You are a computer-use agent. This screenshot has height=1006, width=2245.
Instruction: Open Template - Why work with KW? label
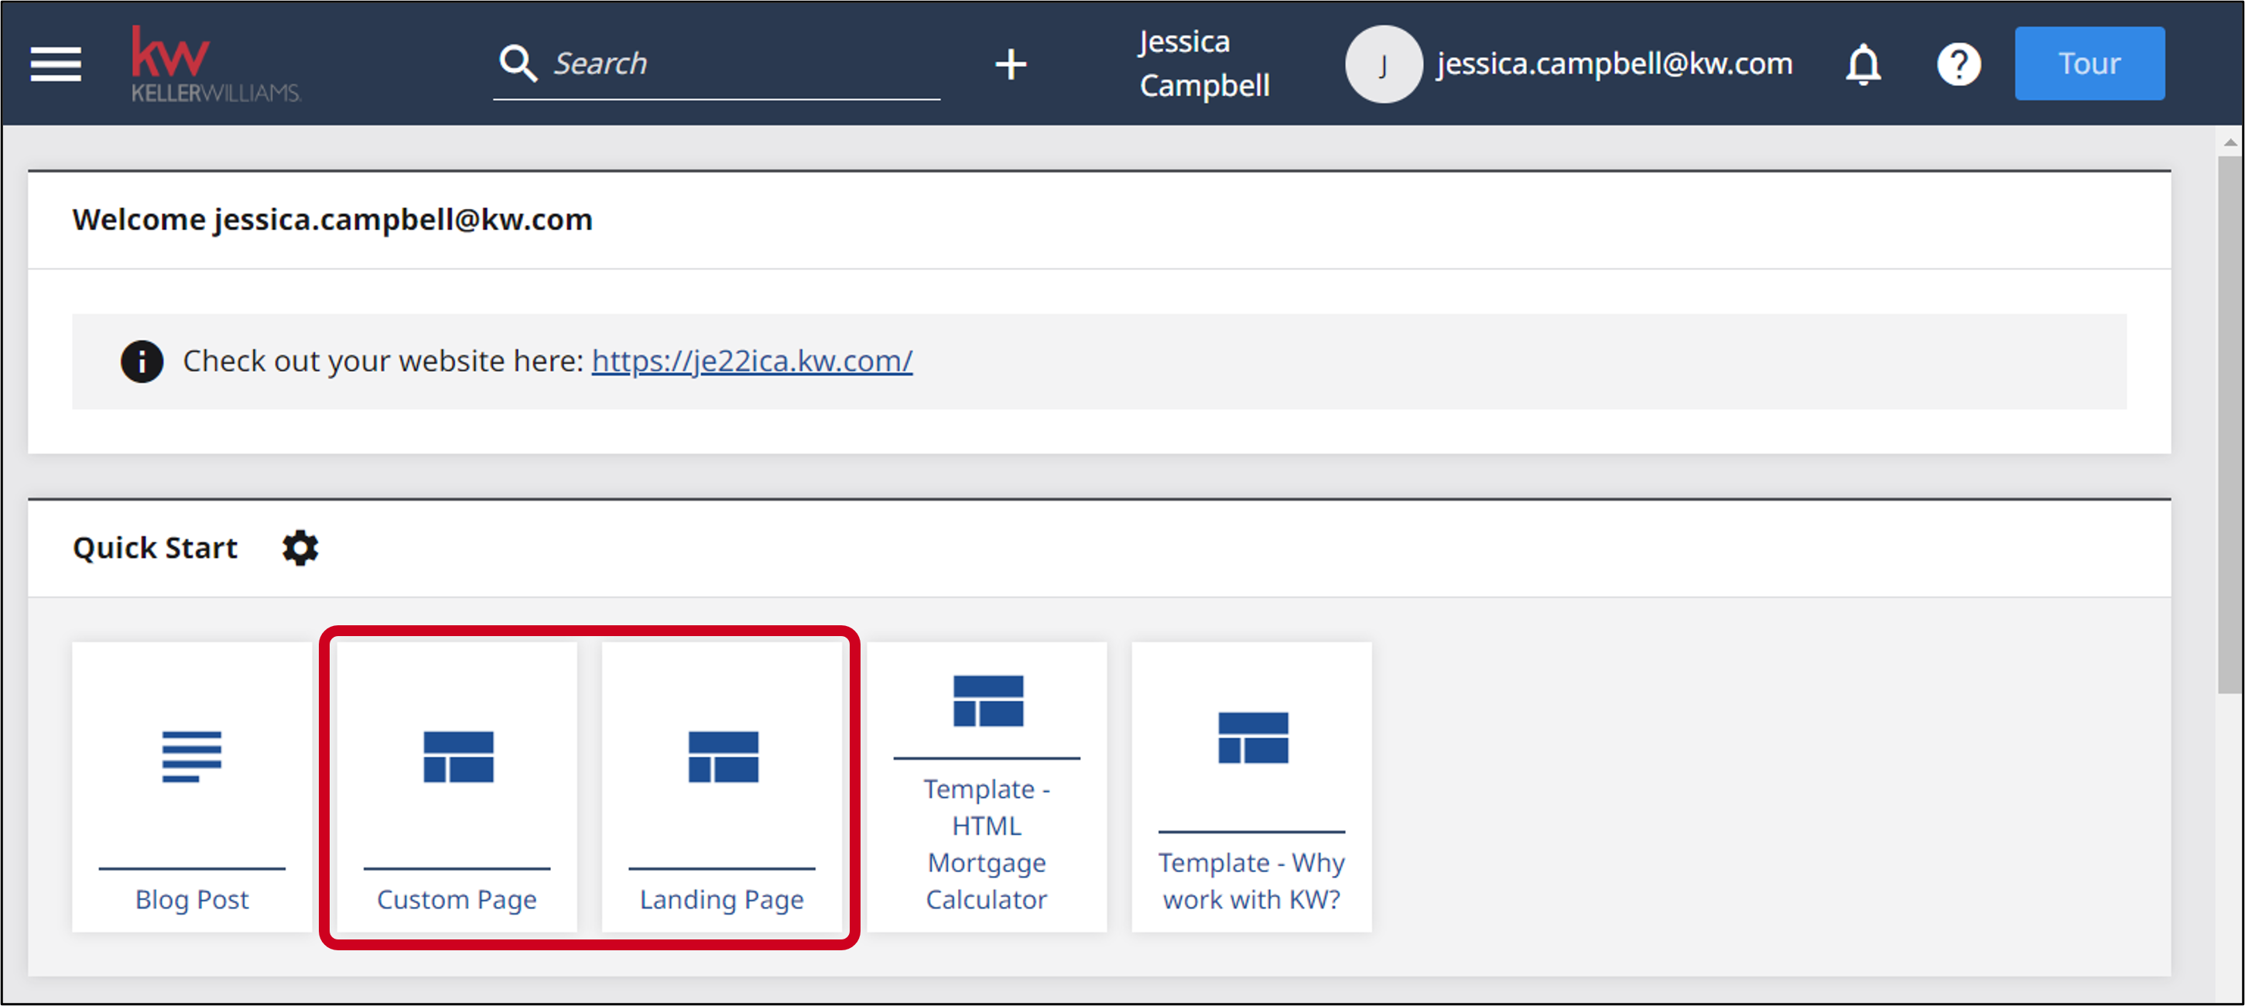1251,881
